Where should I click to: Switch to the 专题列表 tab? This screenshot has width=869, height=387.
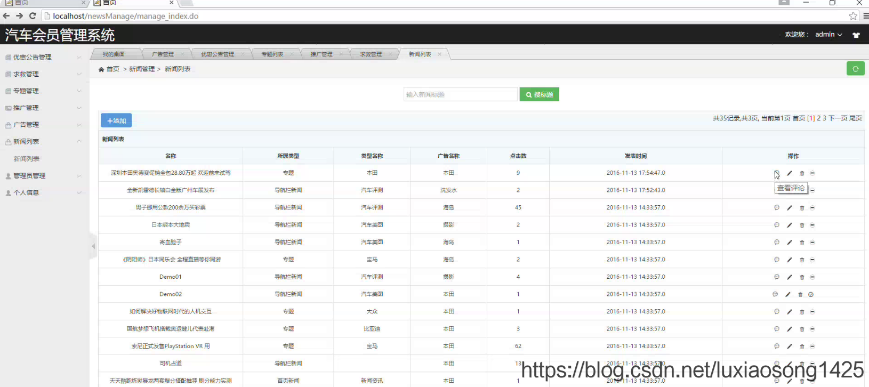pyautogui.click(x=272, y=54)
